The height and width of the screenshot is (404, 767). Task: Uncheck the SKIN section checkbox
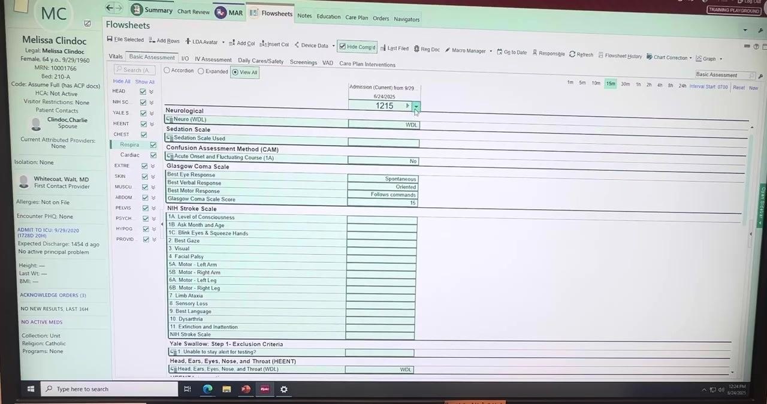coord(144,177)
